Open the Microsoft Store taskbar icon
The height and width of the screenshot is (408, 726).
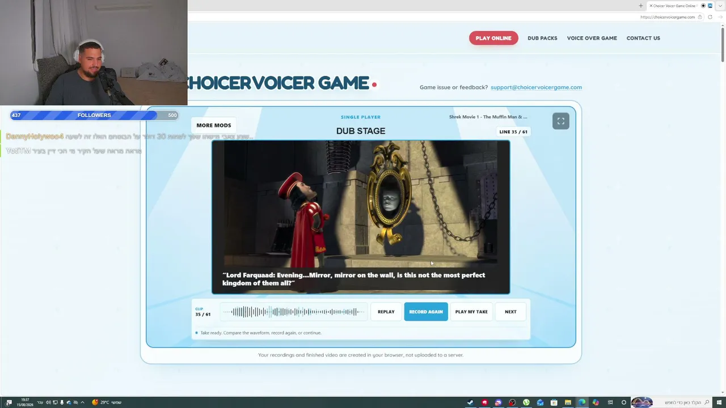coord(554,402)
